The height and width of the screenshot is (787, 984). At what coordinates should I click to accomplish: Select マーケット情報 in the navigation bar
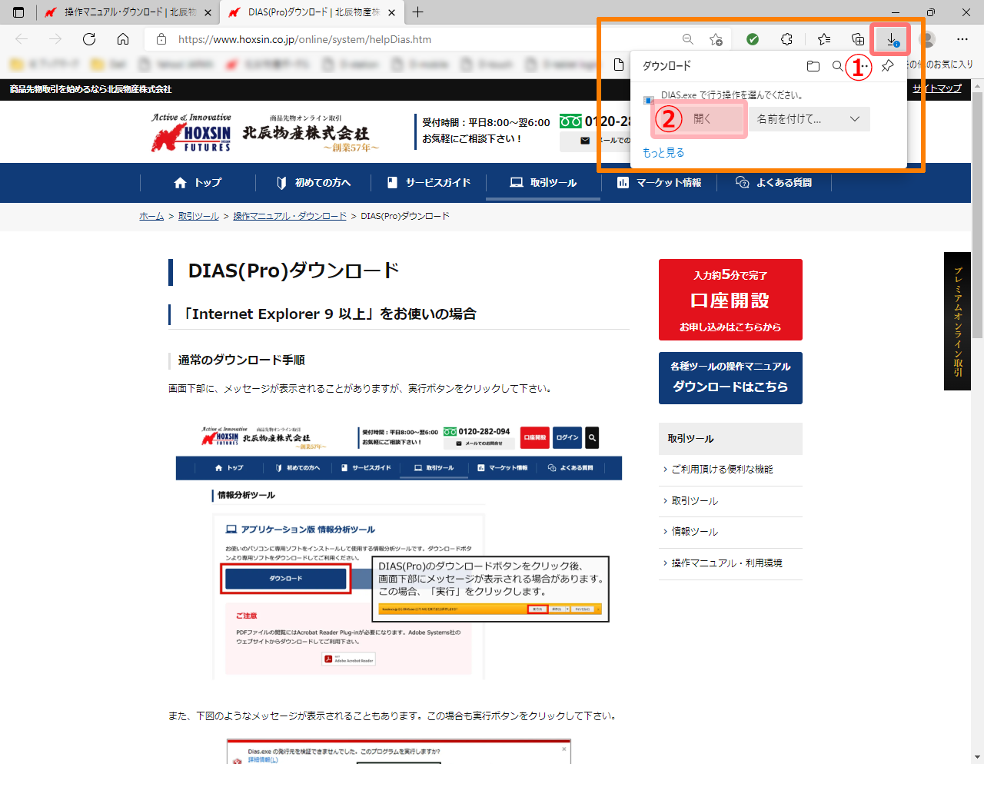tap(659, 183)
